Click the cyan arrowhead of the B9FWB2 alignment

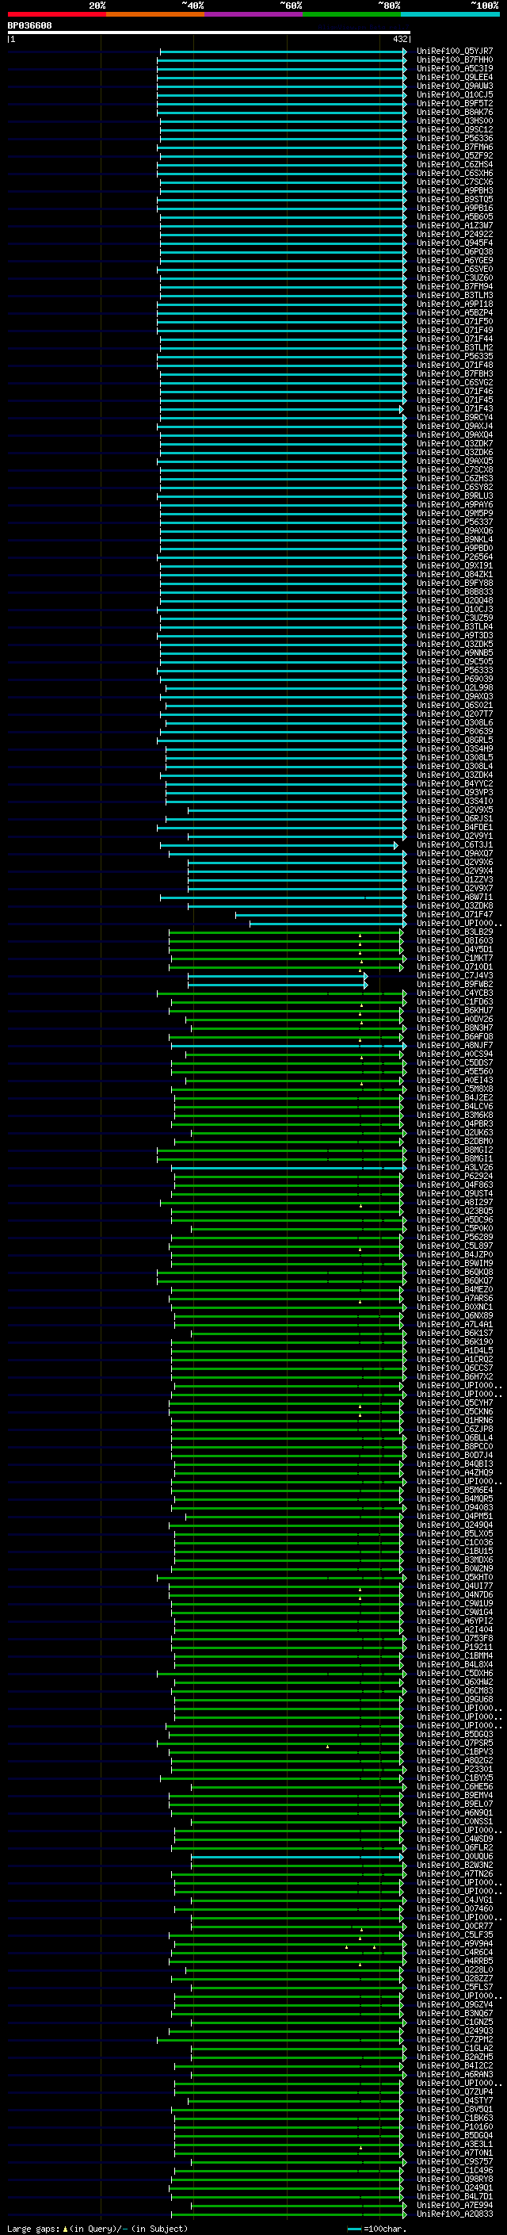click(x=366, y=985)
